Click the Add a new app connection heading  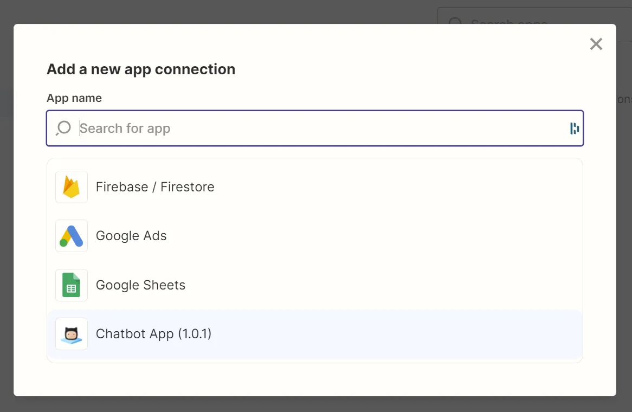141,69
